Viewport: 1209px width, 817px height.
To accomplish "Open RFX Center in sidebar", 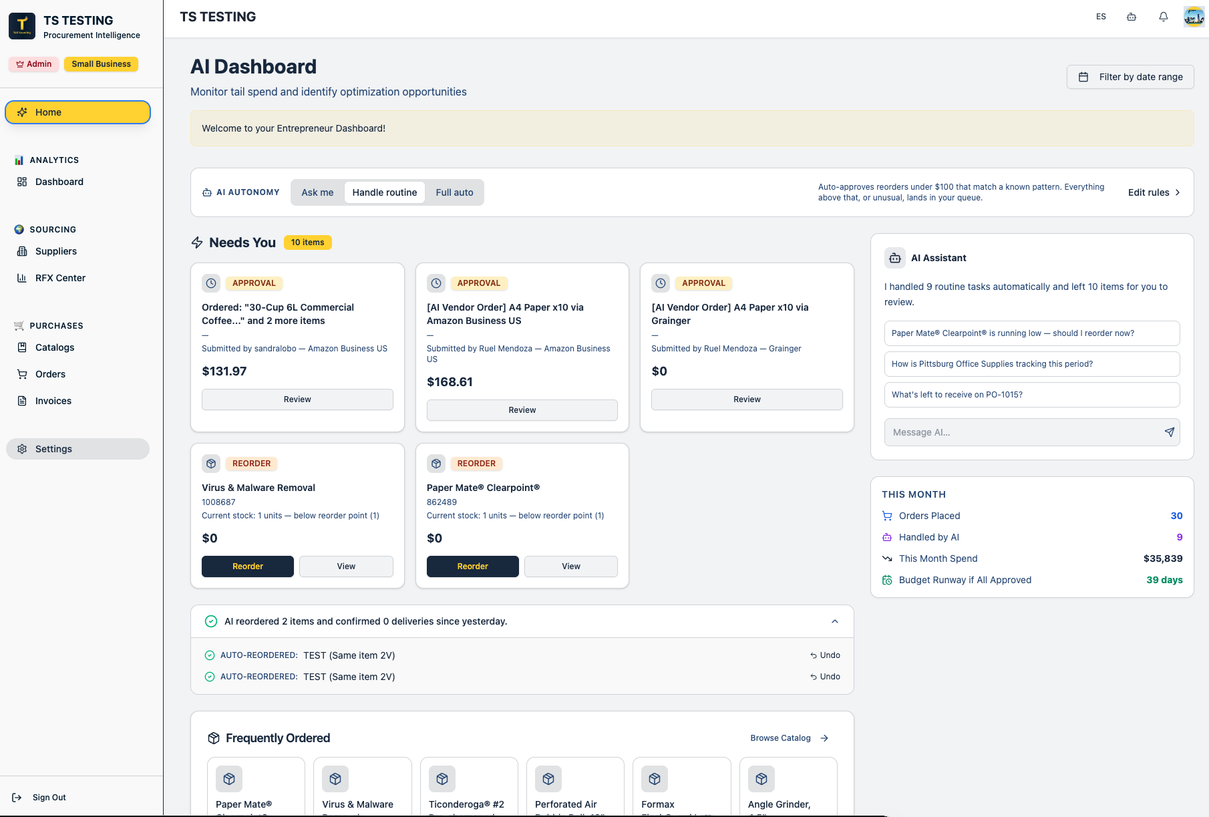I will (x=78, y=278).
